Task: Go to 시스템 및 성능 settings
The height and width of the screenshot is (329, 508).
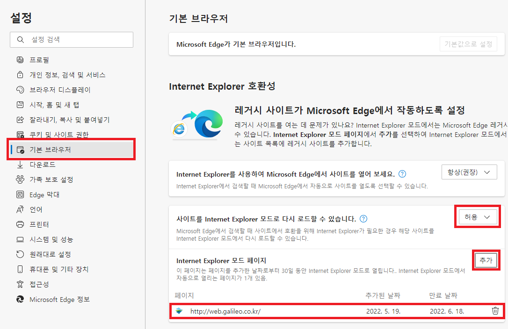Action: click(51, 239)
